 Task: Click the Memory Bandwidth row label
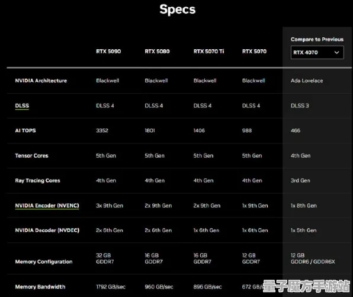pos(40,287)
